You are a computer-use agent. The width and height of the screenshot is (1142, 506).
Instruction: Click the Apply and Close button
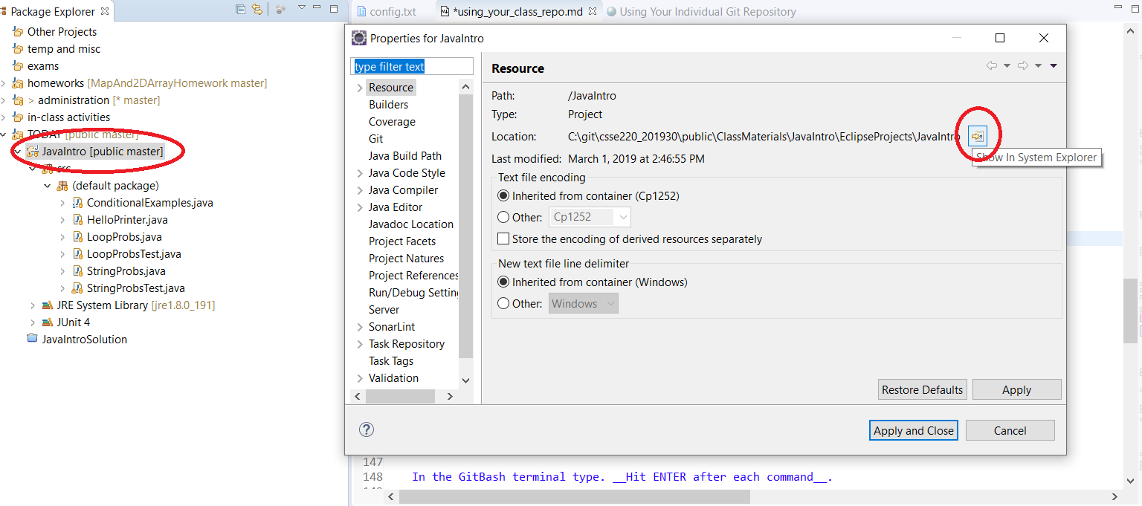pos(913,430)
